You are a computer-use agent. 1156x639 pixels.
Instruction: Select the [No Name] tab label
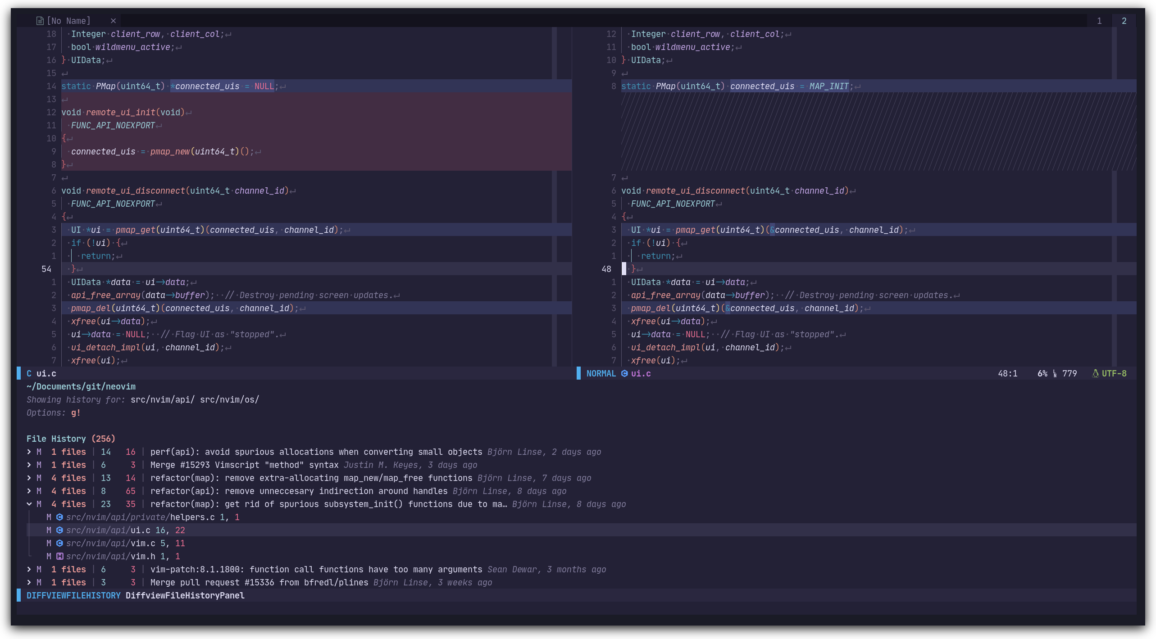[x=68, y=21]
